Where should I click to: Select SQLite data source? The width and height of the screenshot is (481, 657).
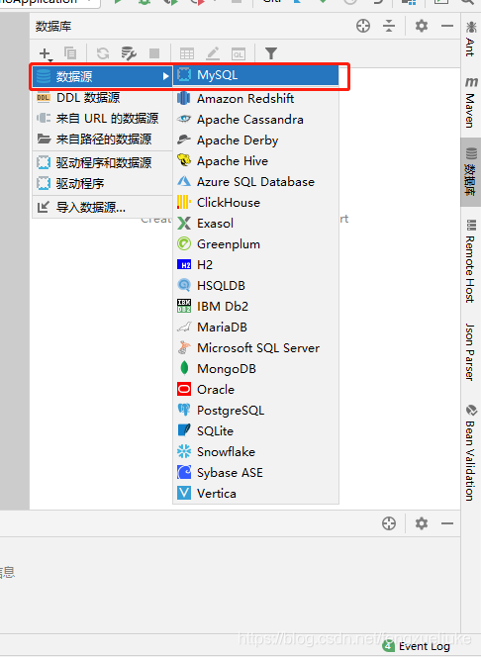point(255,430)
